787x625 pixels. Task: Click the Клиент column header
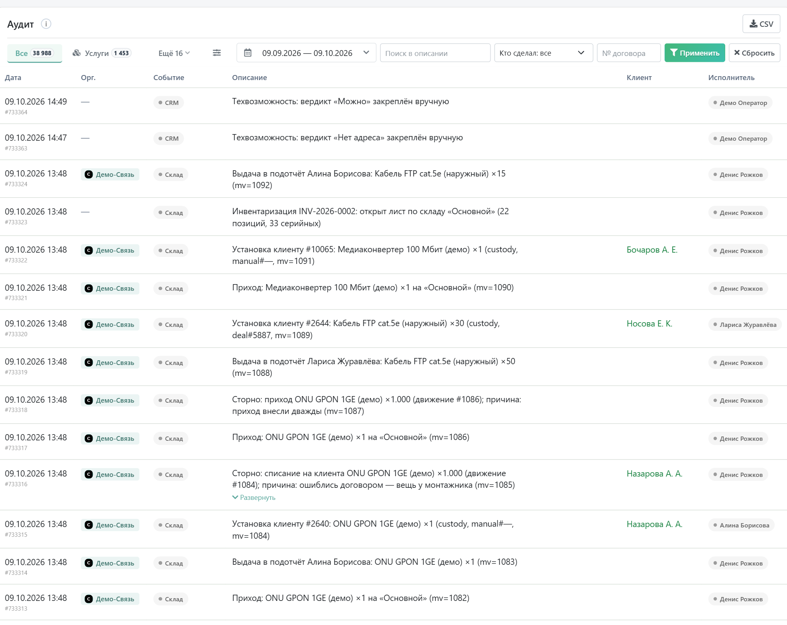click(639, 77)
